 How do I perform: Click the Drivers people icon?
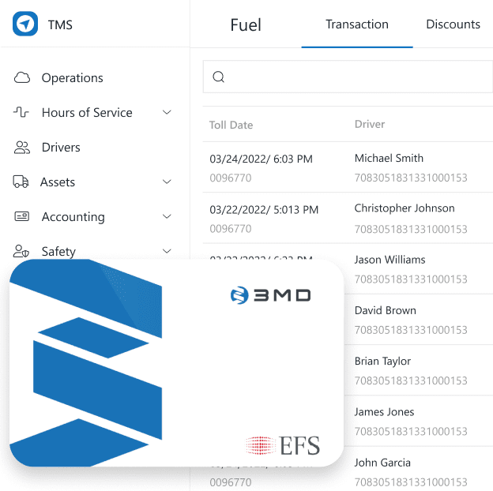point(21,148)
